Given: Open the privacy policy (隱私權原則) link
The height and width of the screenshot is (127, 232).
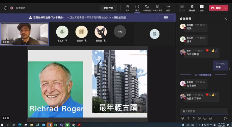Looking at the screenshot, I should (x=120, y=18).
